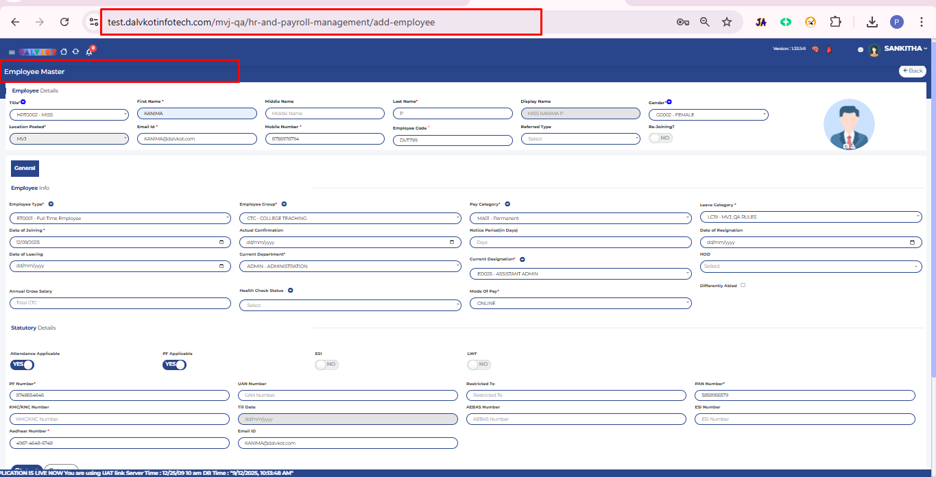
Task: Expand the Current Department dropdown
Action: click(x=350, y=266)
